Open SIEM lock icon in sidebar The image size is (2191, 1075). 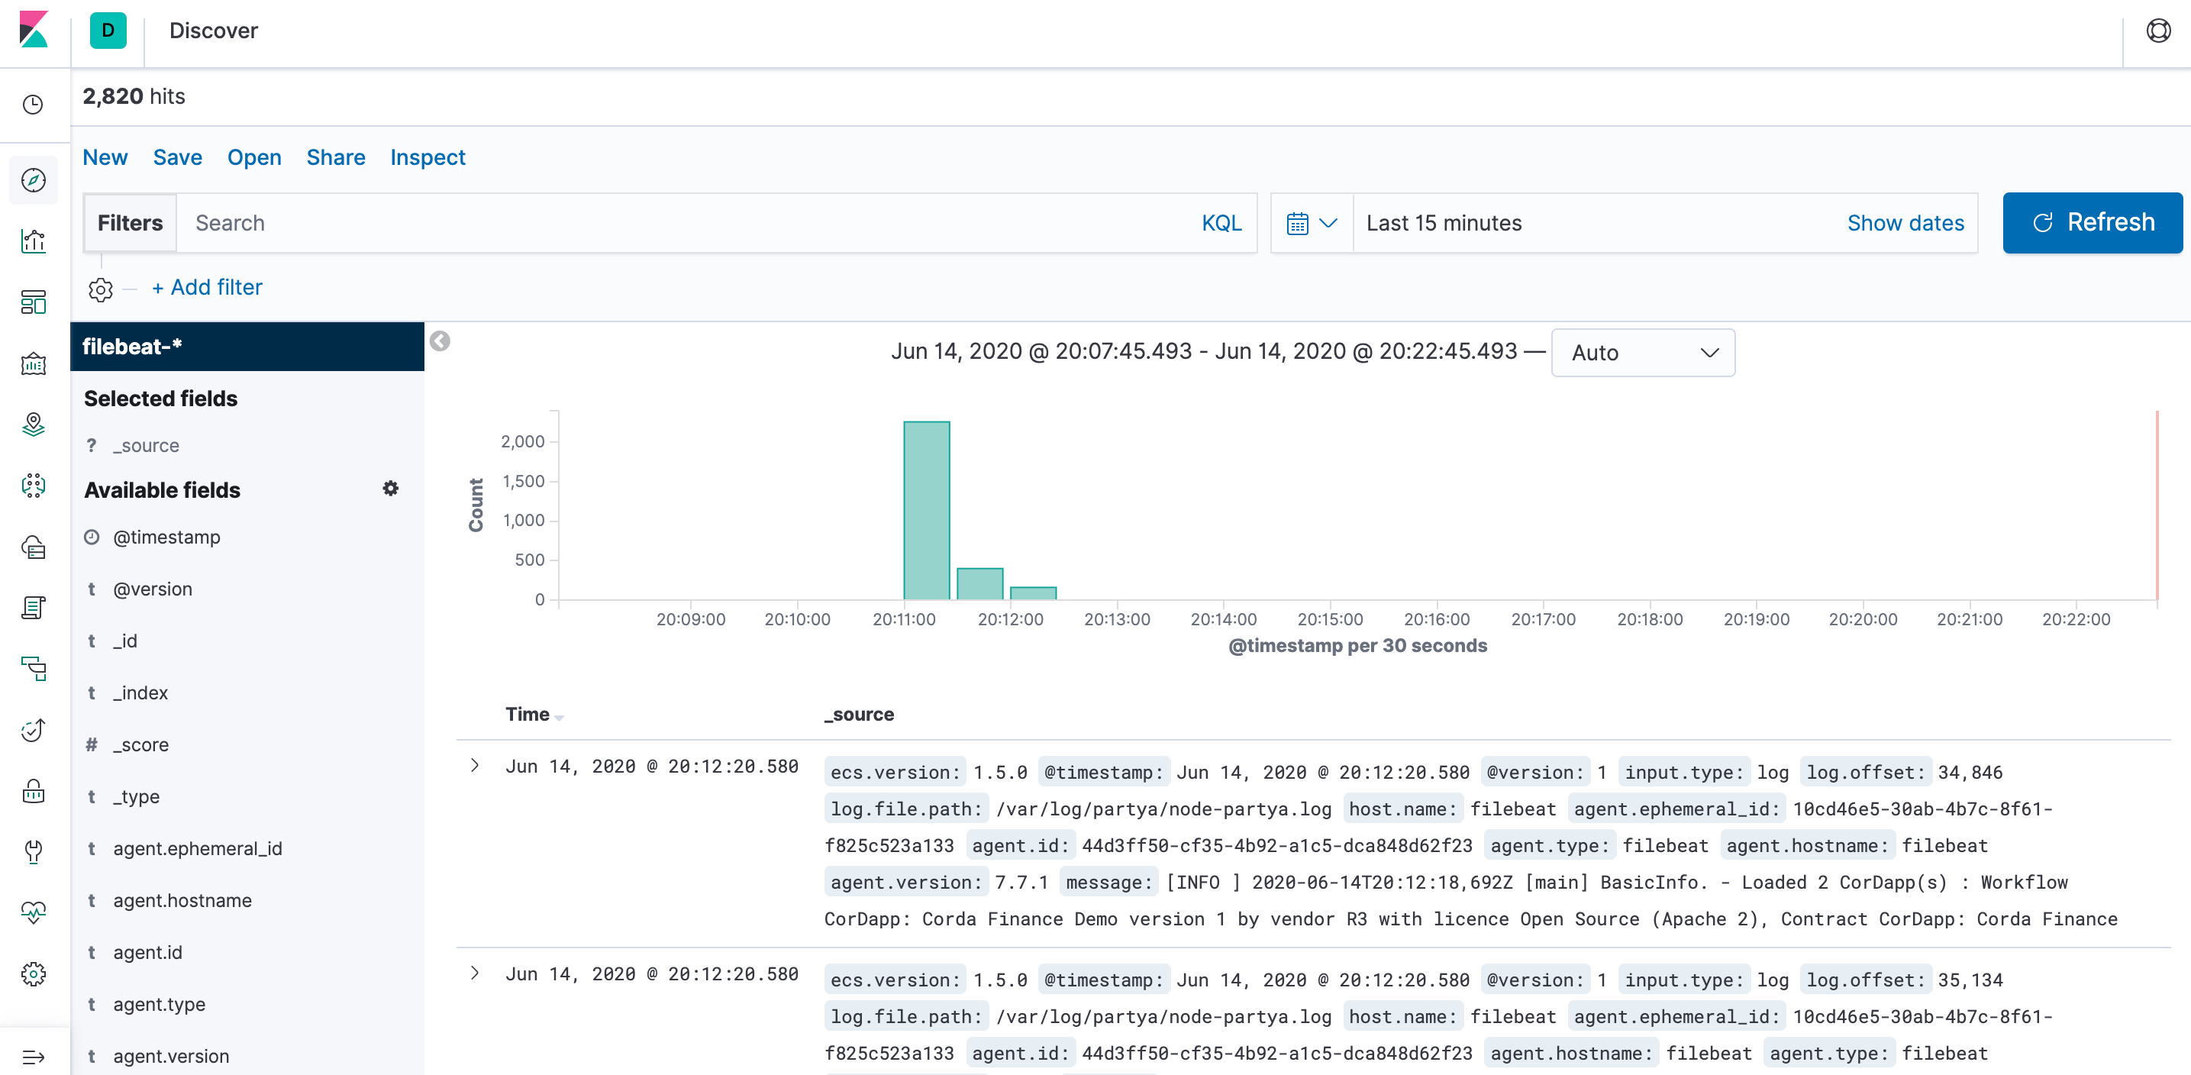33,792
